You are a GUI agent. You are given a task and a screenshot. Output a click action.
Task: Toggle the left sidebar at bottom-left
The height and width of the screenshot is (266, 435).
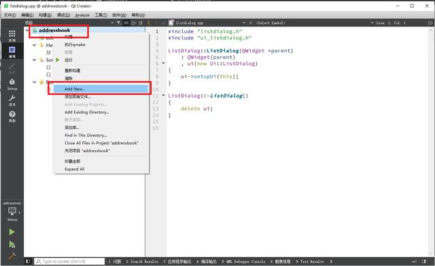28,261
